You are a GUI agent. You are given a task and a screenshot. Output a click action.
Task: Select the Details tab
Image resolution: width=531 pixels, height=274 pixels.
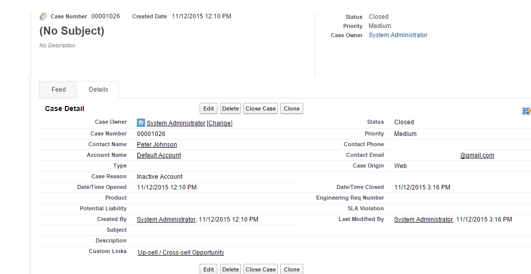click(x=99, y=90)
